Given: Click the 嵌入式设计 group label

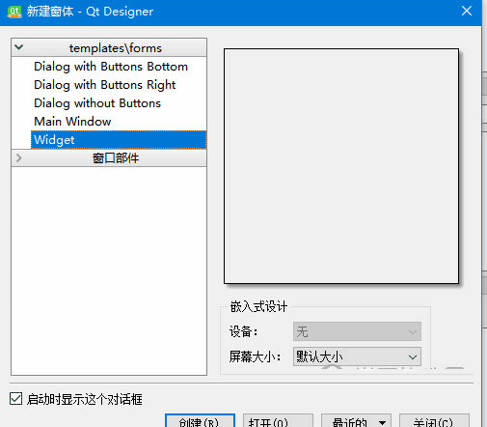Looking at the screenshot, I should tap(258, 306).
